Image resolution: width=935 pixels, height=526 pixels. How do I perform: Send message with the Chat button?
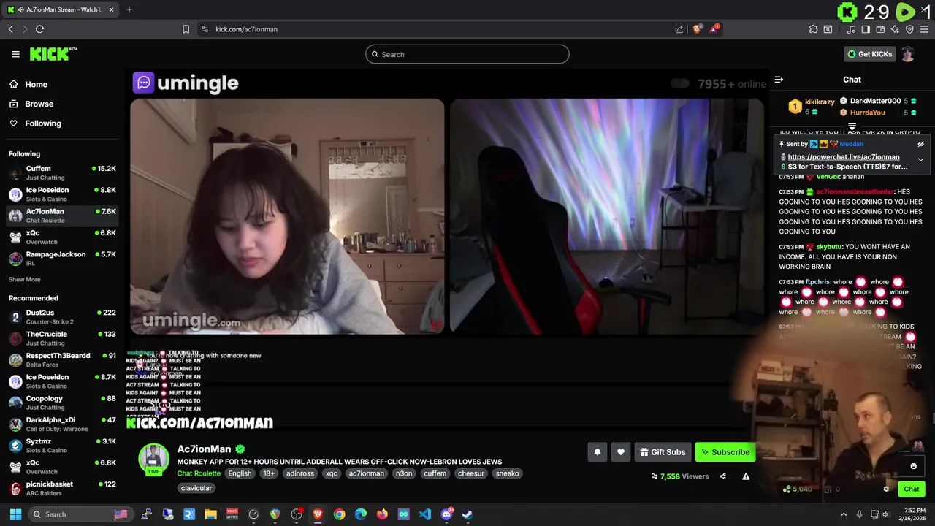point(911,489)
